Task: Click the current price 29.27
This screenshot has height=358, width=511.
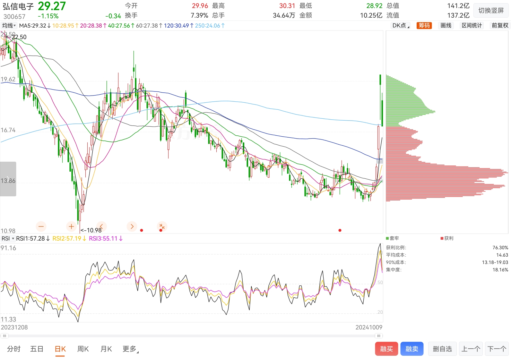Action: click(x=52, y=6)
